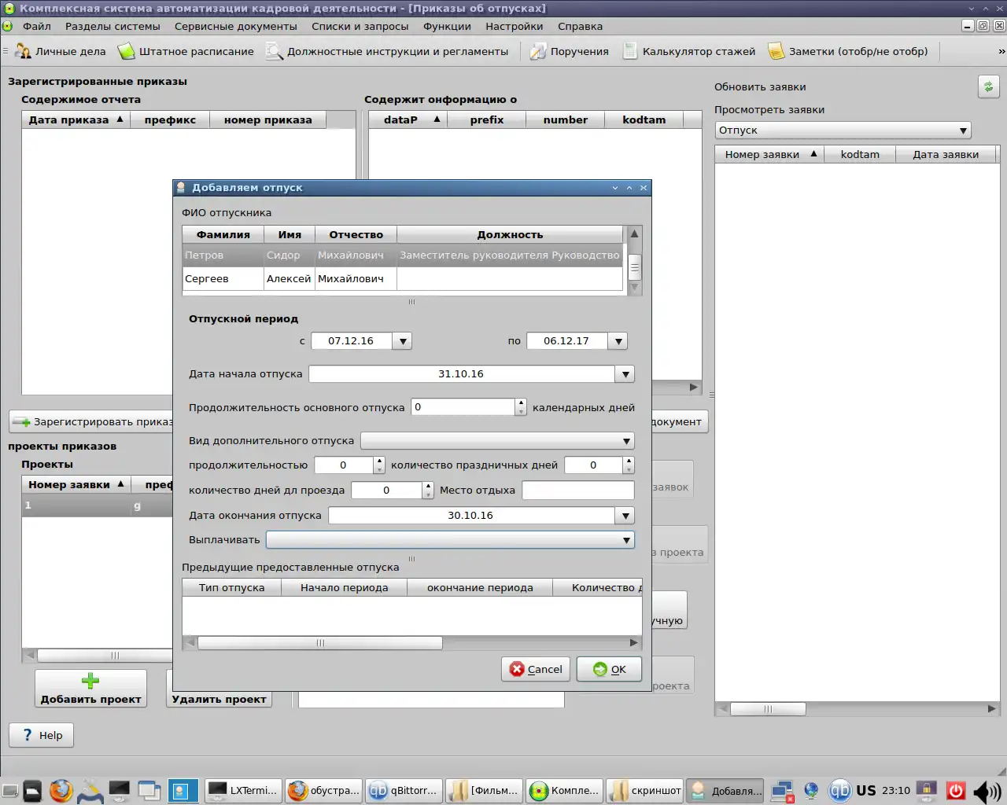This screenshot has height=805, width=1007.
Task: Click the network connection tray icon
Action: 783,791
